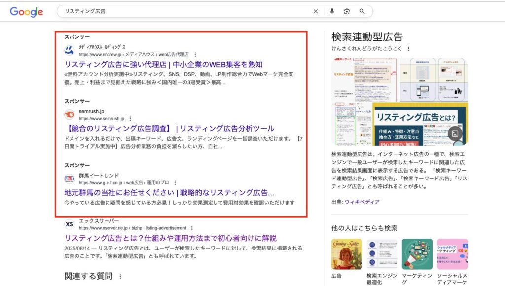505x286 pixels.
Task: Click the rincrew.jp URL breadcrumb
Action: click(x=134, y=54)
